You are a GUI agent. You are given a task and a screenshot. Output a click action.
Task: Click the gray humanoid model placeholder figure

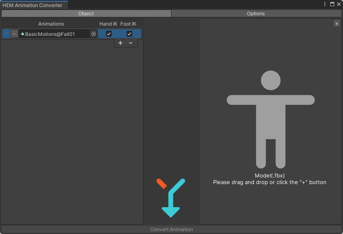click(x=270, y=119)
